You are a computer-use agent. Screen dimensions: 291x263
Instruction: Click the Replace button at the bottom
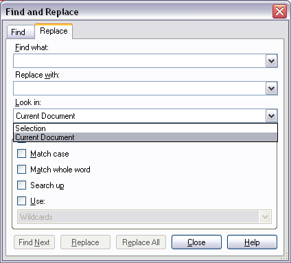pyautogui.click(x=85, y=242)
